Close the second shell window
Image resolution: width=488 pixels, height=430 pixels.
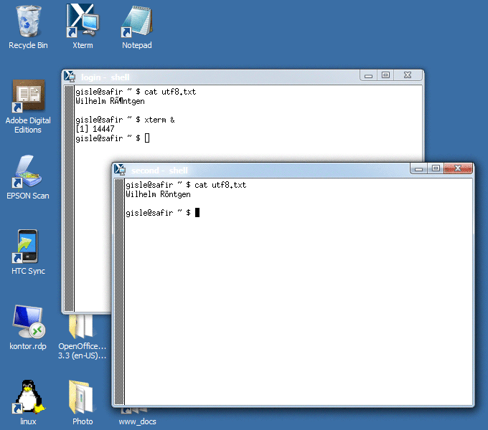coord(458,168)
